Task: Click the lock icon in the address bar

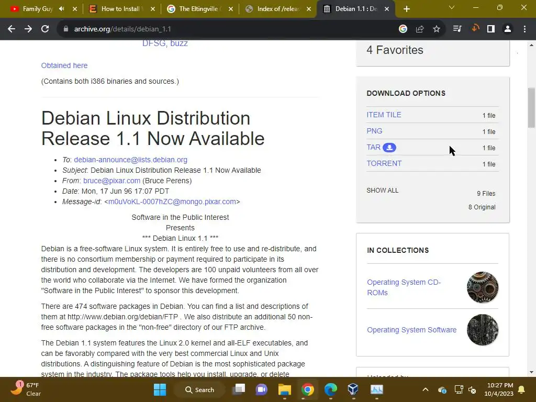Action: (66, 29)
